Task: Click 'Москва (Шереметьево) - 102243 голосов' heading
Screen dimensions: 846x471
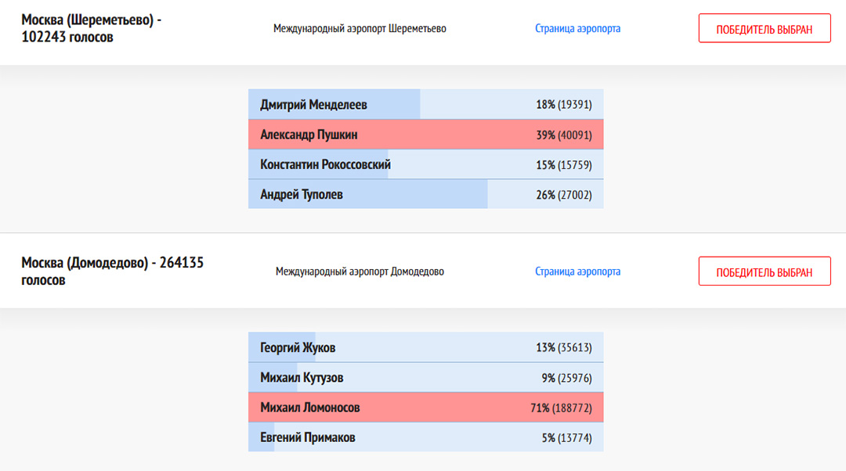Action: [x=91, y=29]
